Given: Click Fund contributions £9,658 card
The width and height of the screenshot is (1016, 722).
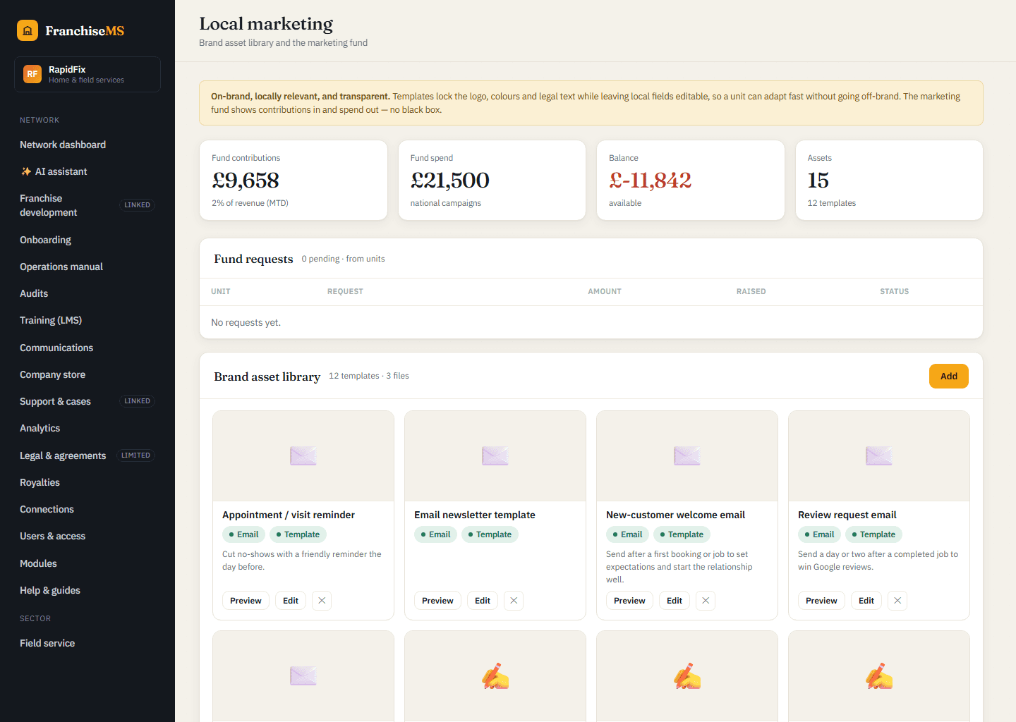Looking at the screenshot, I should pyautogui.click(x=294, y=180).
